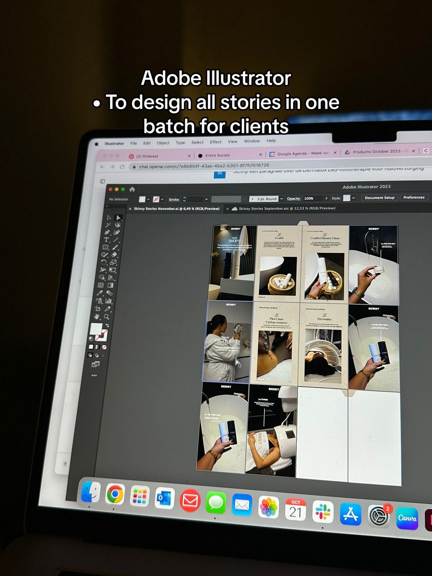Enable Draw Normal mode

tap(90, 355)
